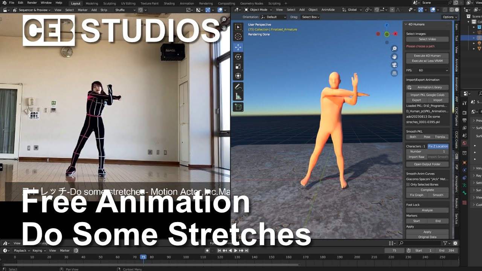Open the Render menu
482x271 pixels.
pyautogui.click(x=32, y=3)
